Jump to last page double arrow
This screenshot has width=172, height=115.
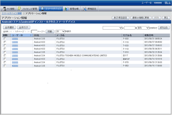point(28,31)
